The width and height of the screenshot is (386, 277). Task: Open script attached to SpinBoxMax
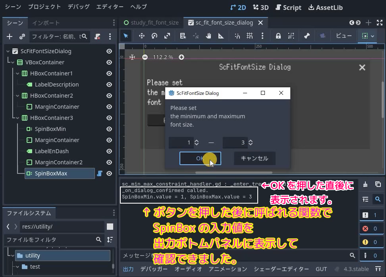pos(100,174)
